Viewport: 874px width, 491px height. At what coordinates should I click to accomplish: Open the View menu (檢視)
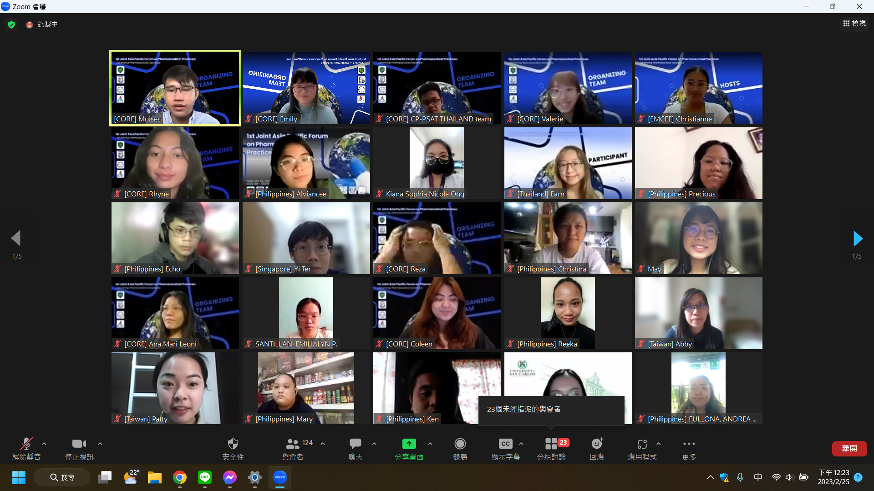(854, 24)
